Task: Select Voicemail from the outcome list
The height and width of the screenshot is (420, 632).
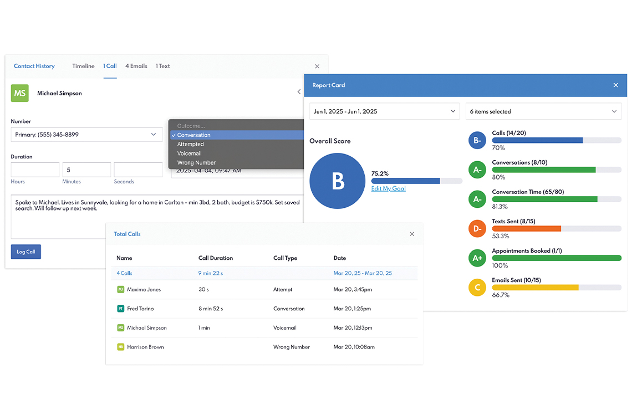Action: 190,153
